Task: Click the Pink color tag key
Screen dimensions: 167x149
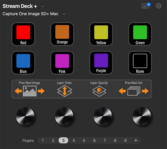Action: [62, 63]
